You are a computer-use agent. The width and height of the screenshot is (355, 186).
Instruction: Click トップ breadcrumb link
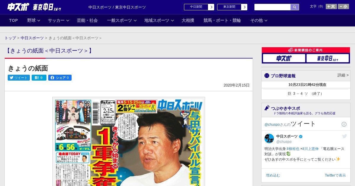click(x=10, y=38)
